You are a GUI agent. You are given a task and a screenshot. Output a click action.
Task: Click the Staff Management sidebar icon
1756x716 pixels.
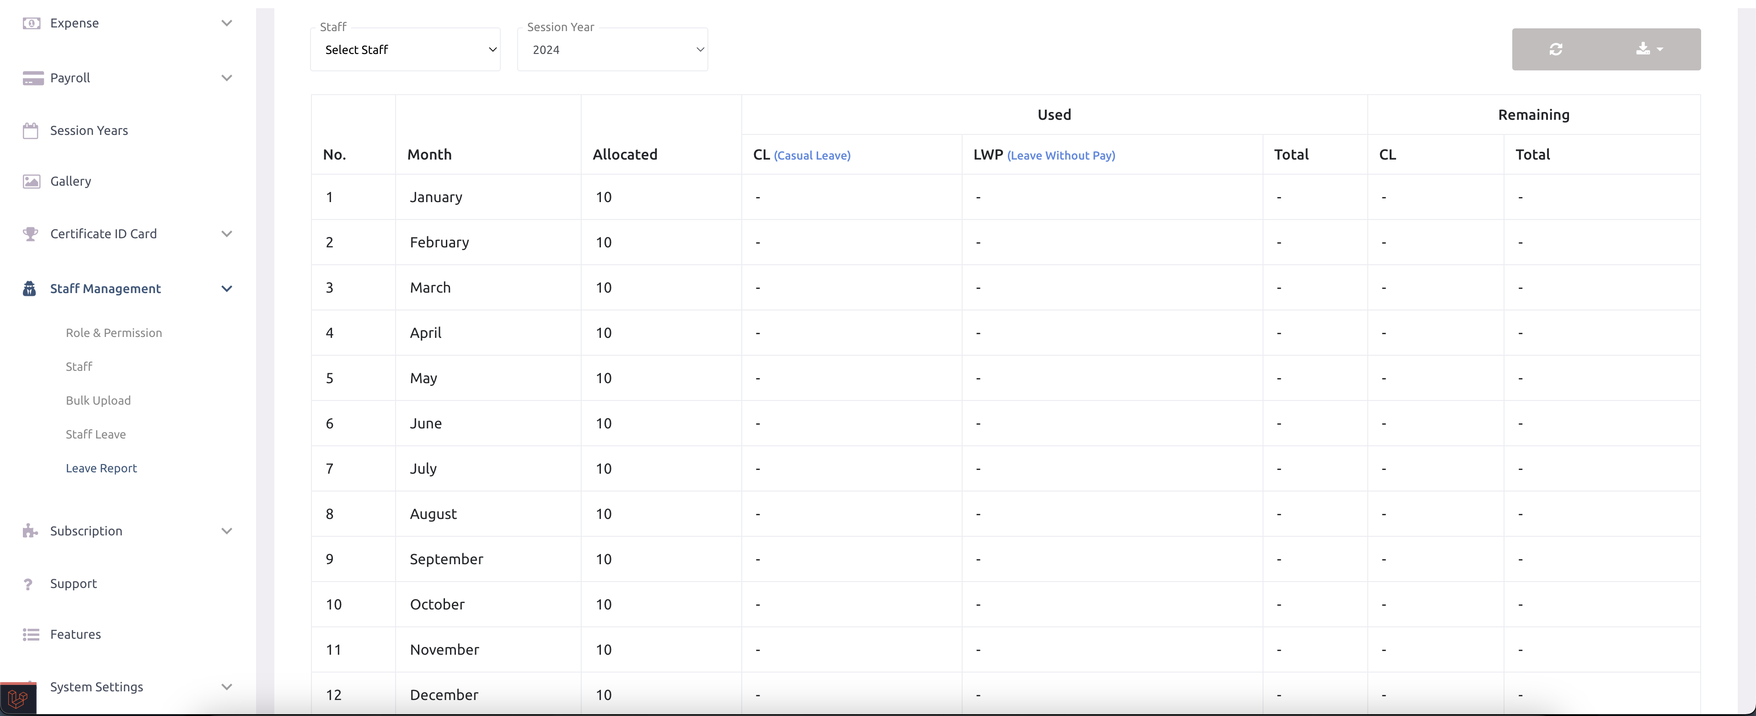[29, 289]
